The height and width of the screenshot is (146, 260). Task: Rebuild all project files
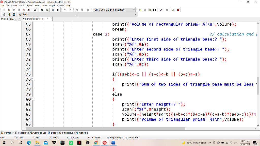point(155,10)
